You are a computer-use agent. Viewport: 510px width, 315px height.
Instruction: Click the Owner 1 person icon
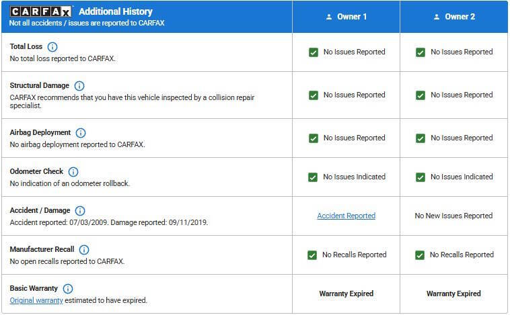pos(329,17)
